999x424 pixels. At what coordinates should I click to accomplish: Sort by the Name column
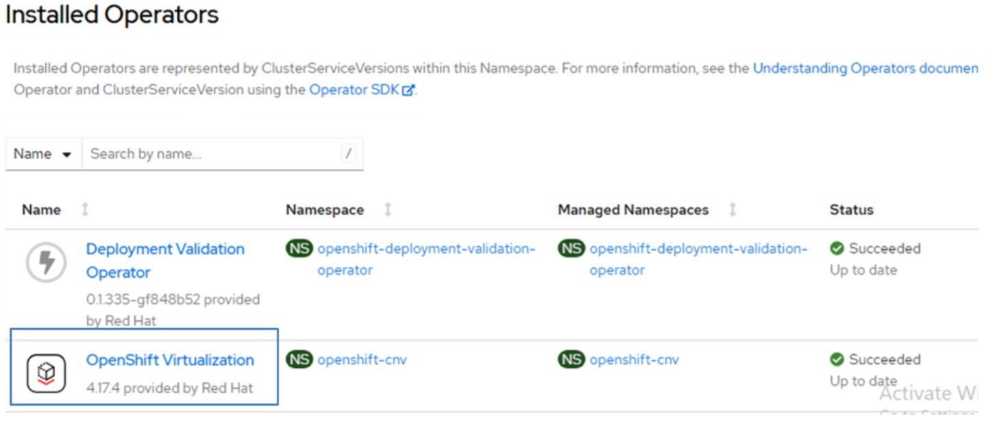85,210
